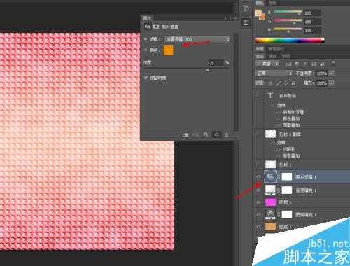Image resolution: width=350 pixels, height=266 pixels.
Task: Click the view previous state icon in Properties
Action: [195, 135]
